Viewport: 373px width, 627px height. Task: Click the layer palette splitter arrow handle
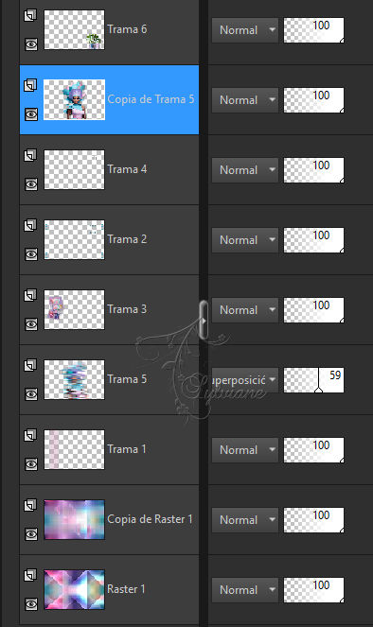pos(204,321)
